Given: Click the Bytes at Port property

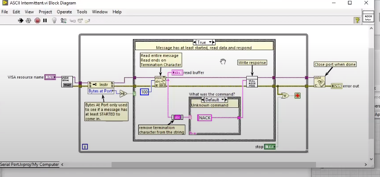Looking at the screenshot, I should click(x=101, y=91).
